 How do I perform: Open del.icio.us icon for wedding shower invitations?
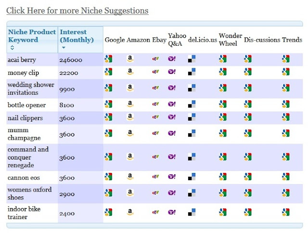pyautogui.click(x=192, y=88)
